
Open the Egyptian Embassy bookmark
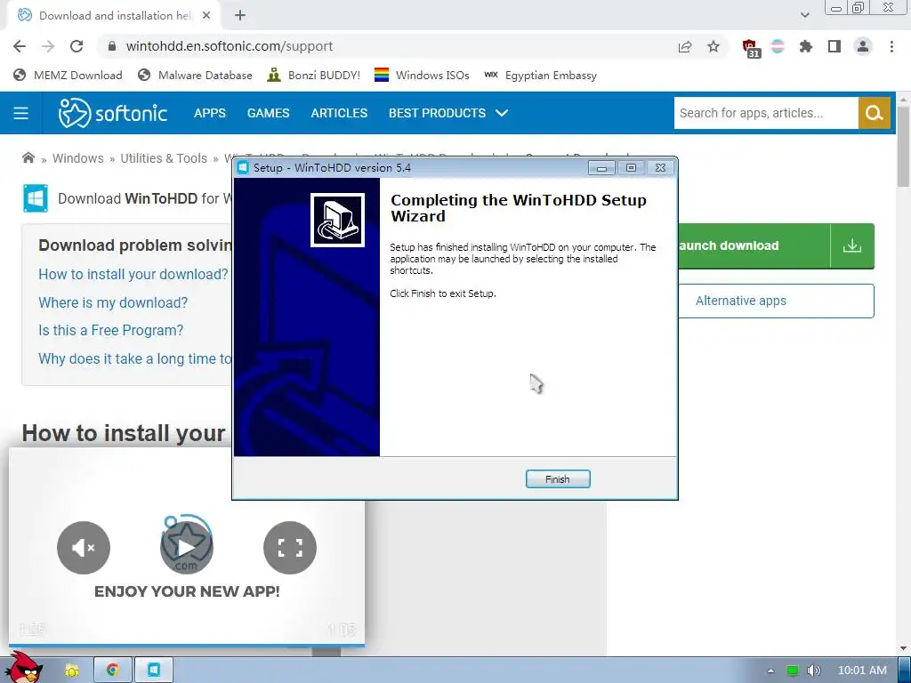click(x=540, y=76)
